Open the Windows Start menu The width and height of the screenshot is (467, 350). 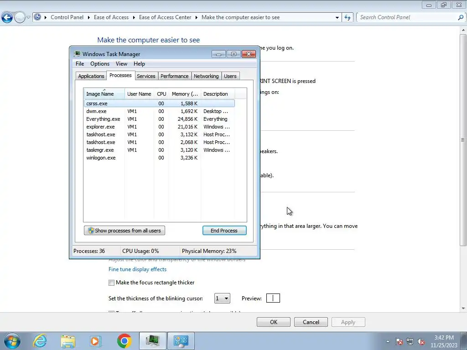pyautogui.click(x=12, y=341)
